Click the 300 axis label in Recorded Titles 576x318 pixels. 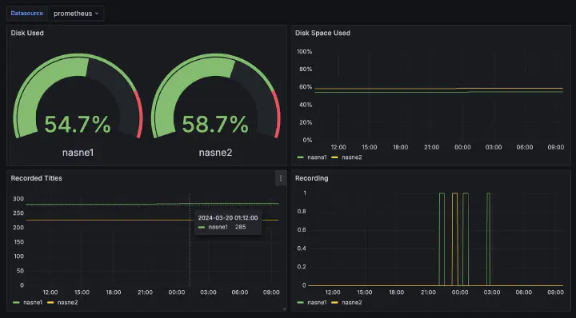tap(18, 199)
